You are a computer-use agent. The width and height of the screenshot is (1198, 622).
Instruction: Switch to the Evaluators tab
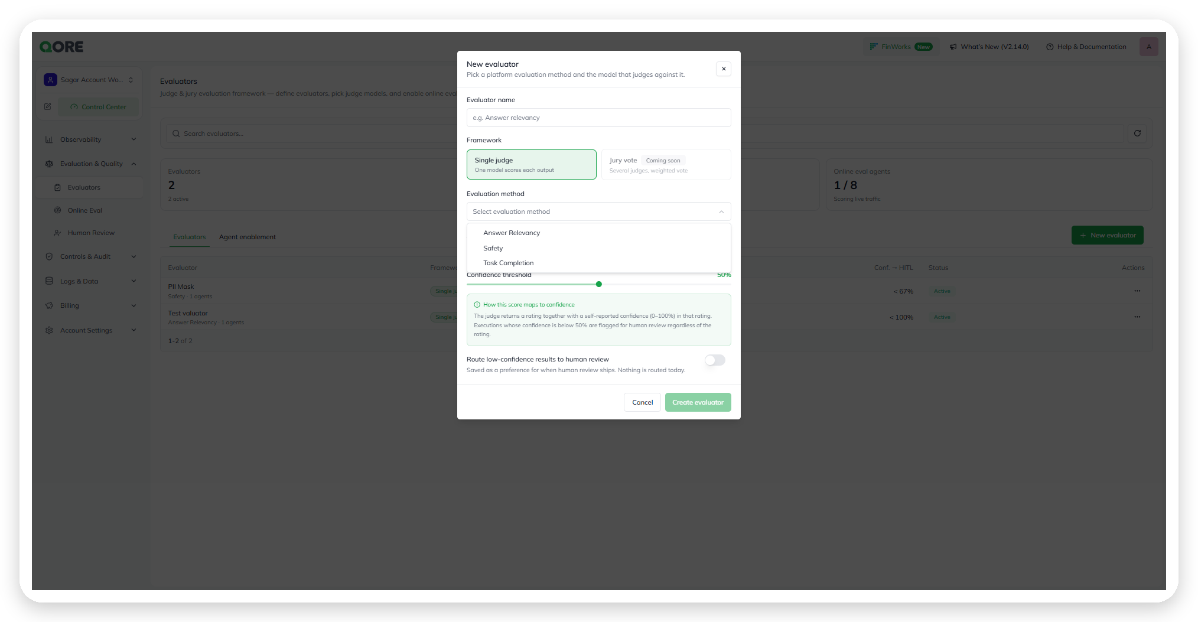pyautogui.click(x=190, y=237)
